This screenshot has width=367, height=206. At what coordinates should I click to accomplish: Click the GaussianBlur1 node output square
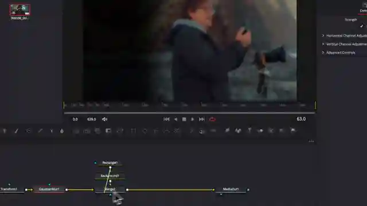pos(67,190)
